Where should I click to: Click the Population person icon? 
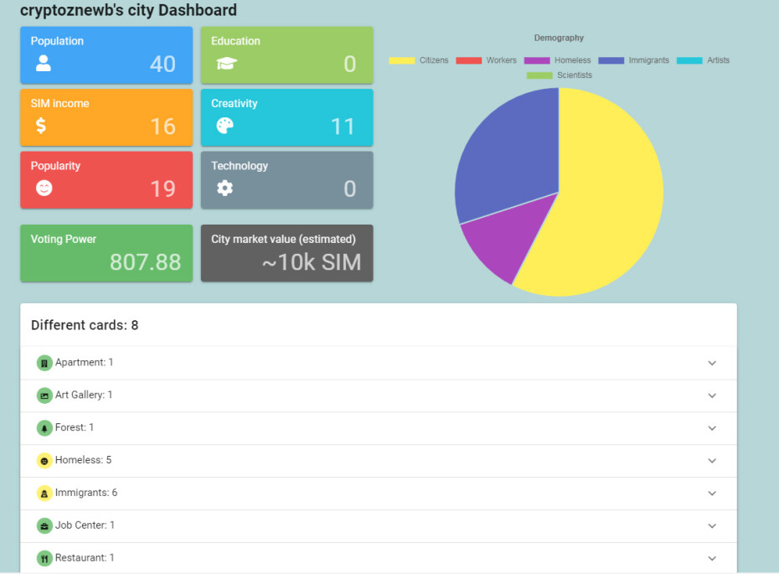(x=44, y=63)
